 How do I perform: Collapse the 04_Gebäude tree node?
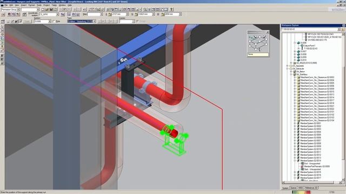coord(287,68)
